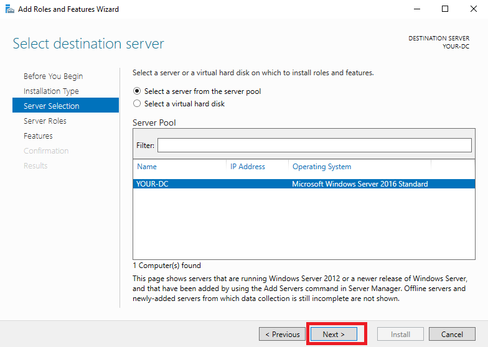
Task: Click the Confirmation step in sidebar
Action: (46, 150)
